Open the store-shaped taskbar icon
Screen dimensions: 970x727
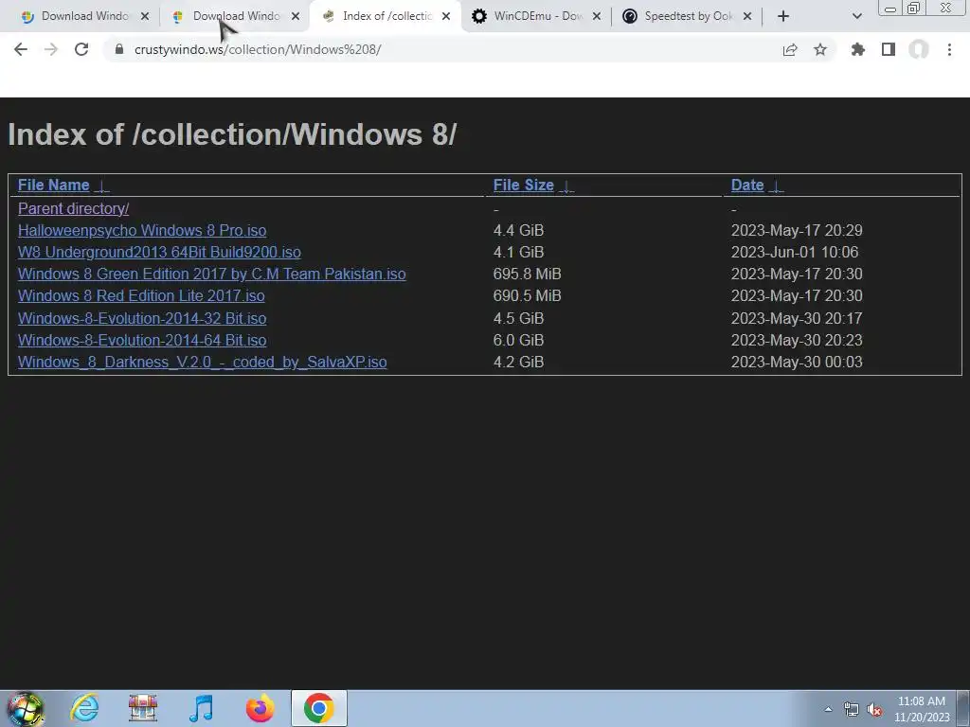pos(143,708)
